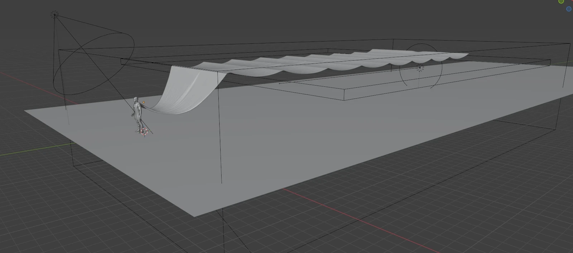Screen dimensions: 573x253
Task: Select the spot light at top left
Action: 54,15
